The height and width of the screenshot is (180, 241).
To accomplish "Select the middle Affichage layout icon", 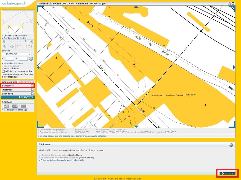I will coord(15,106).
